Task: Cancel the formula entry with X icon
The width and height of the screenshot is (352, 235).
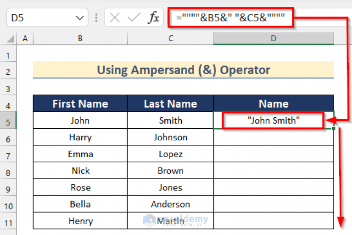Action: point(115,17)
